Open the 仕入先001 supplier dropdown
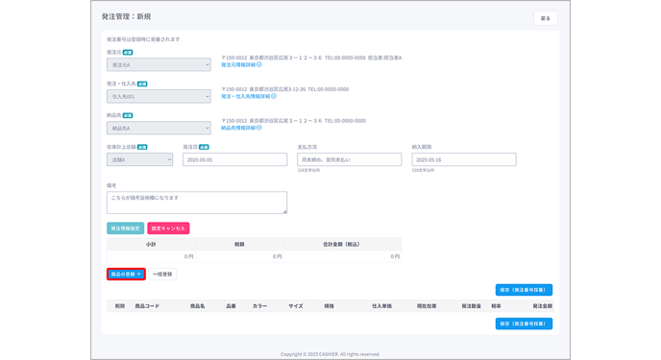This screenshot has width=661, height=360. tap(159, 96)
